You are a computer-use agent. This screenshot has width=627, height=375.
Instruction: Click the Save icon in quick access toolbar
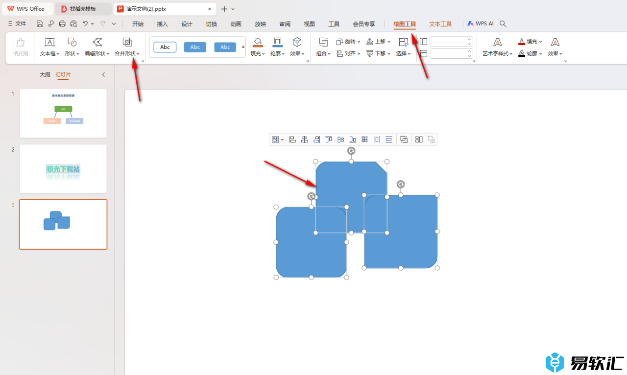40,23
